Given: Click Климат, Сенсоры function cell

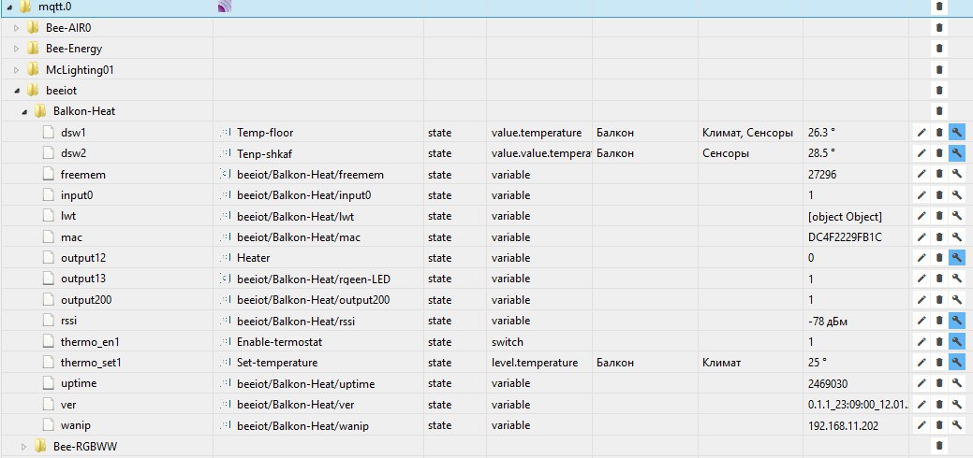Looking at the screenshot, I should pos(747,132).
